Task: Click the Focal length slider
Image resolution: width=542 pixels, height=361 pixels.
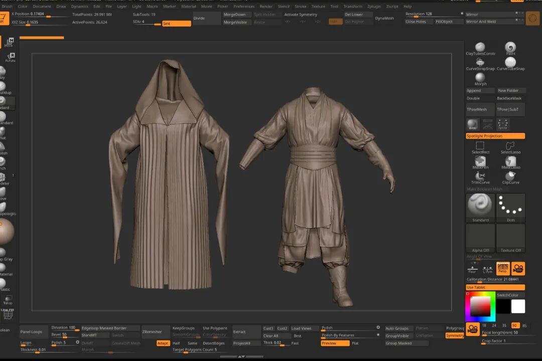Action: click(x=499, y=333)
